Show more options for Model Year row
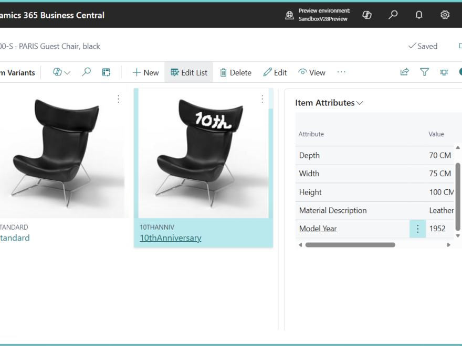 [x=417, y=229]
